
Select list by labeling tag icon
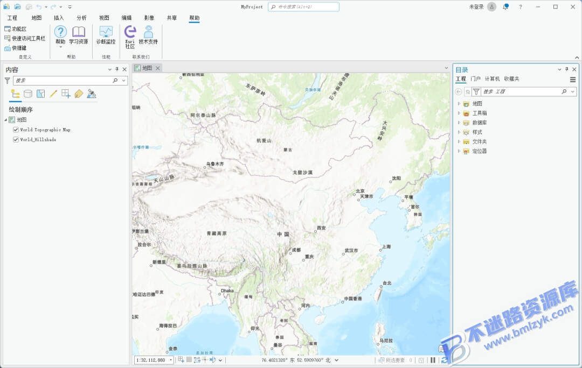(x=78, y=94)
